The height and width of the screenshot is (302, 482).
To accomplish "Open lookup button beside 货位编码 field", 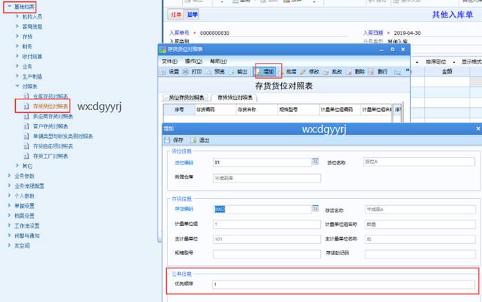I will point(315,162).
